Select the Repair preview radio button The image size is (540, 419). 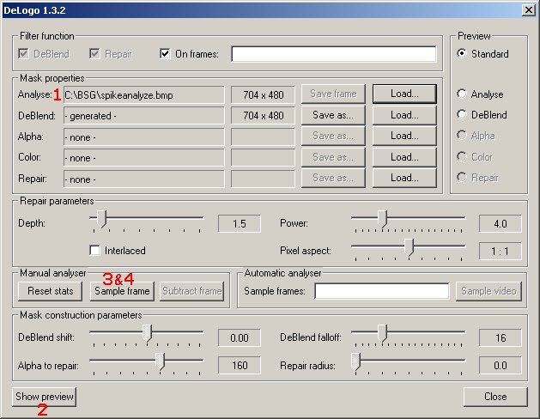click(x=462, y=178)
